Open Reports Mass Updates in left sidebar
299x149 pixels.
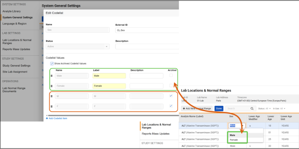click(16, 49)
